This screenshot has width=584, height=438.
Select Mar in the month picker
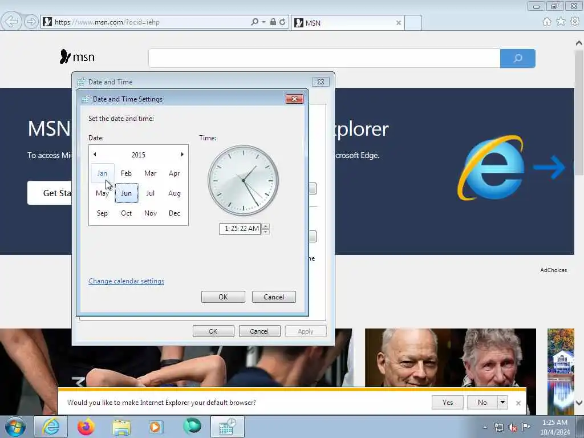[151, 173]
